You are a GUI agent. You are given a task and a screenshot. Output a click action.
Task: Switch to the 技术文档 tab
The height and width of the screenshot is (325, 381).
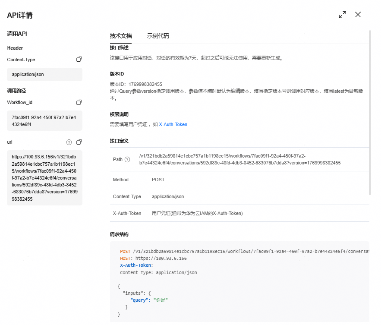(121, 36)
